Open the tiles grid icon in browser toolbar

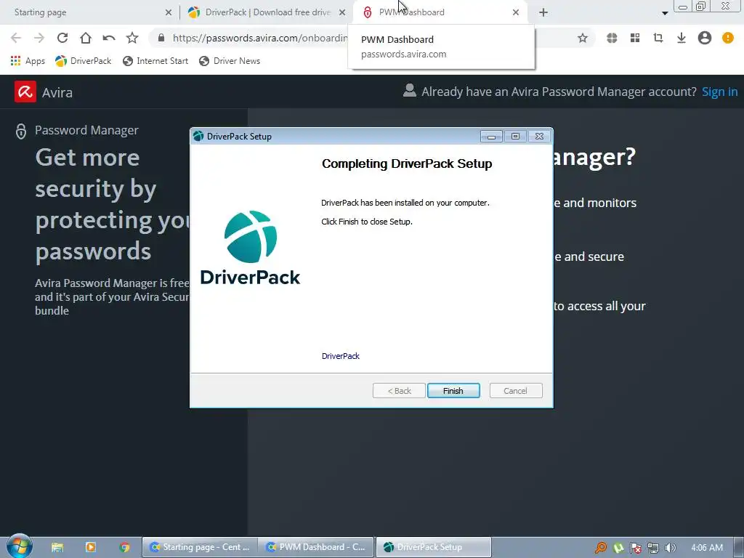[635, 38]
